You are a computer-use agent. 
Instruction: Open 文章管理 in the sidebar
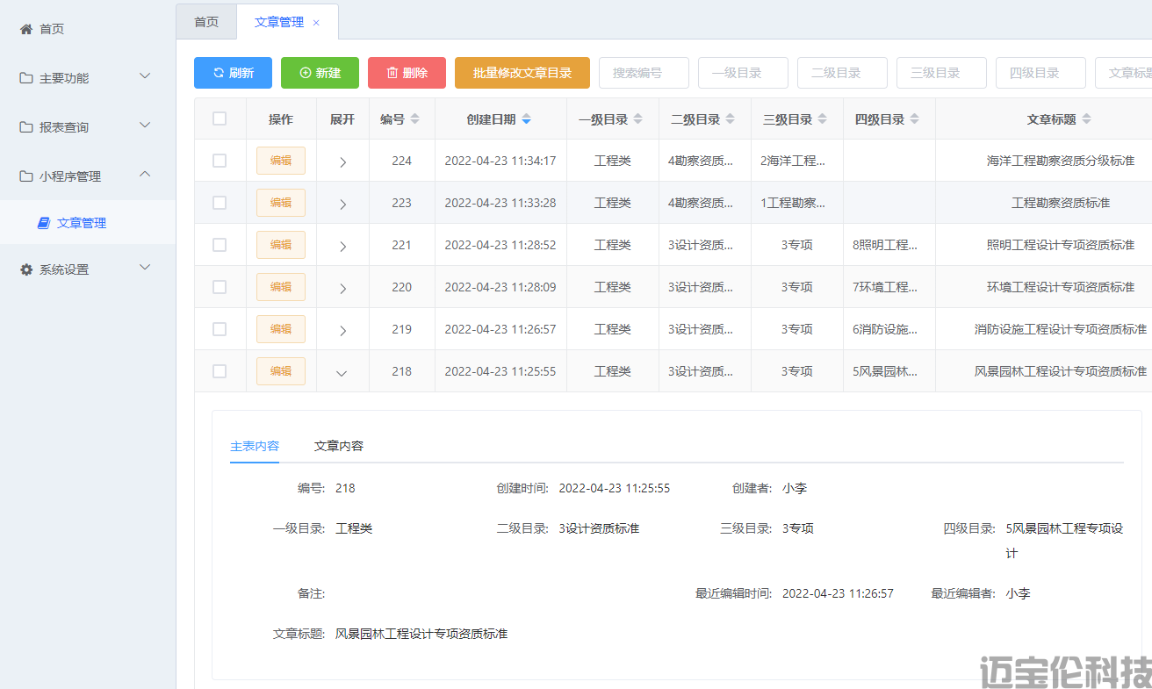(88, 223)
